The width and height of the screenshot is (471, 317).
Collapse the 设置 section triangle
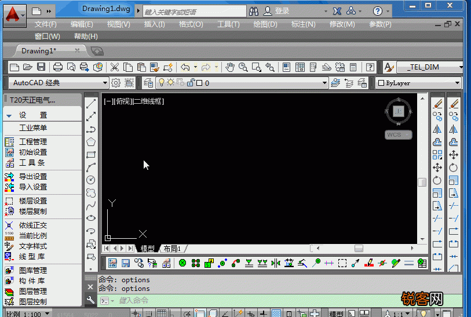(9, 116)
